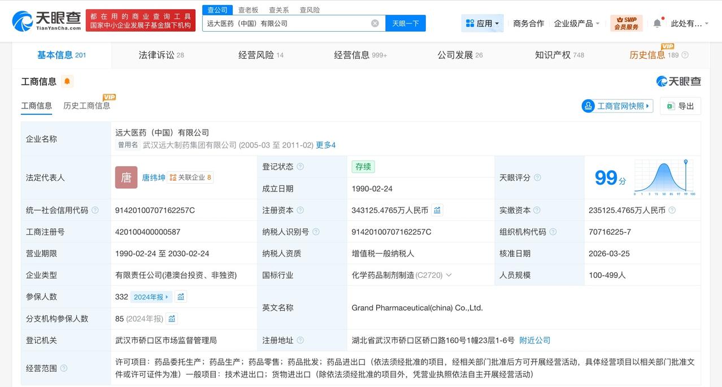
Task: Click the 更多4 former names link
Action: [x=327, y=145]
